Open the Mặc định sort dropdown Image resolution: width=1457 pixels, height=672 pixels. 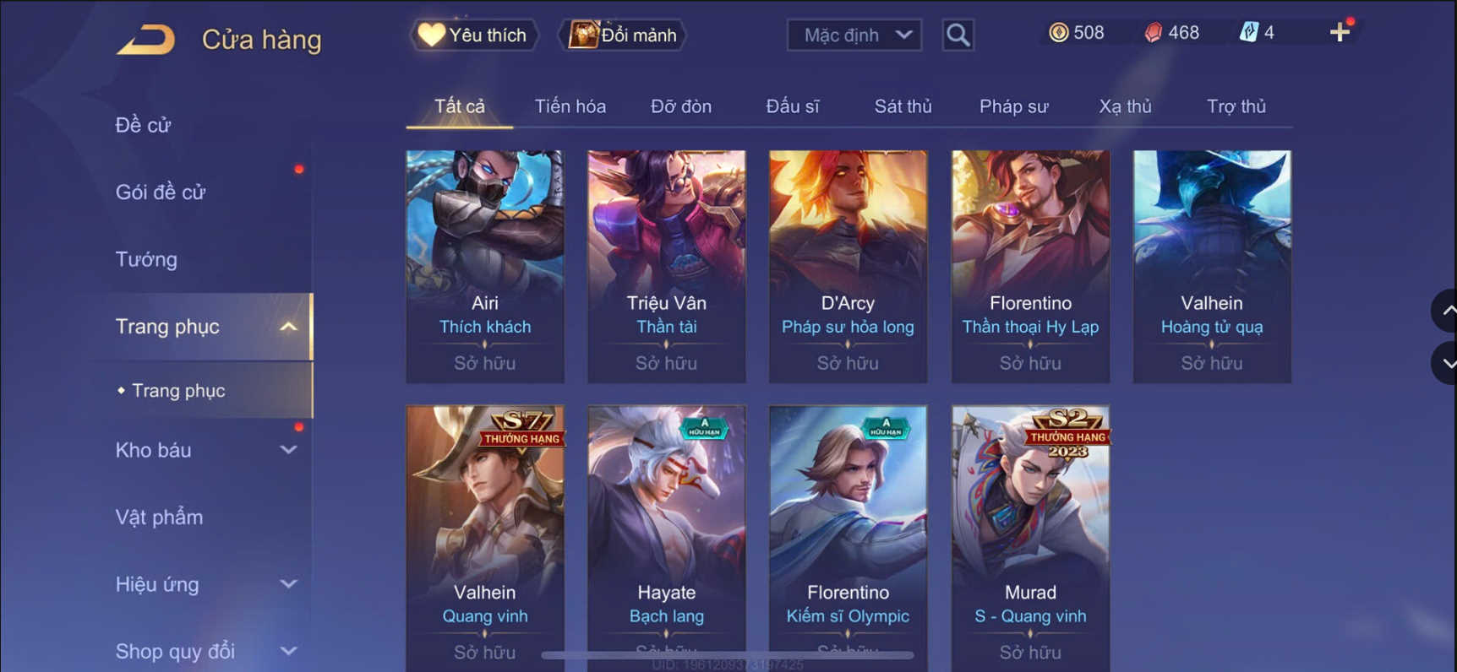click(854, 35)
